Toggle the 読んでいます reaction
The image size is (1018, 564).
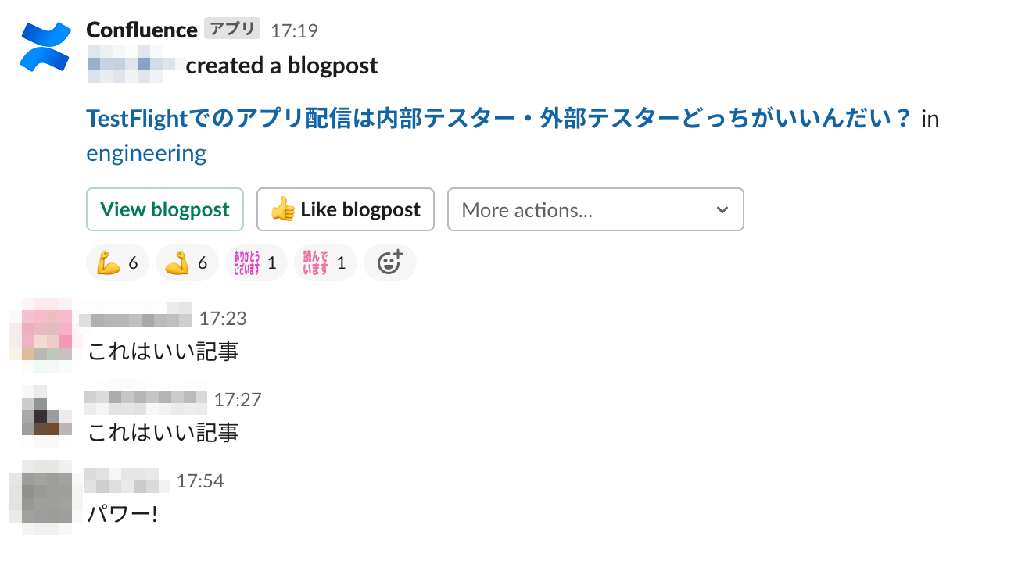click(324, 262)
